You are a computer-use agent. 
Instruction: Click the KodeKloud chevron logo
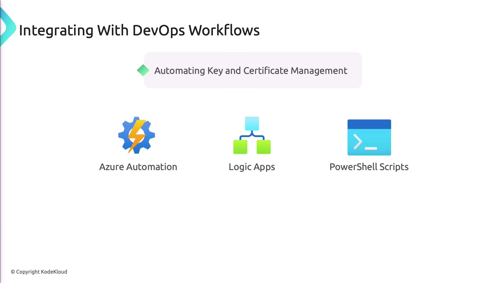point(8,27)
